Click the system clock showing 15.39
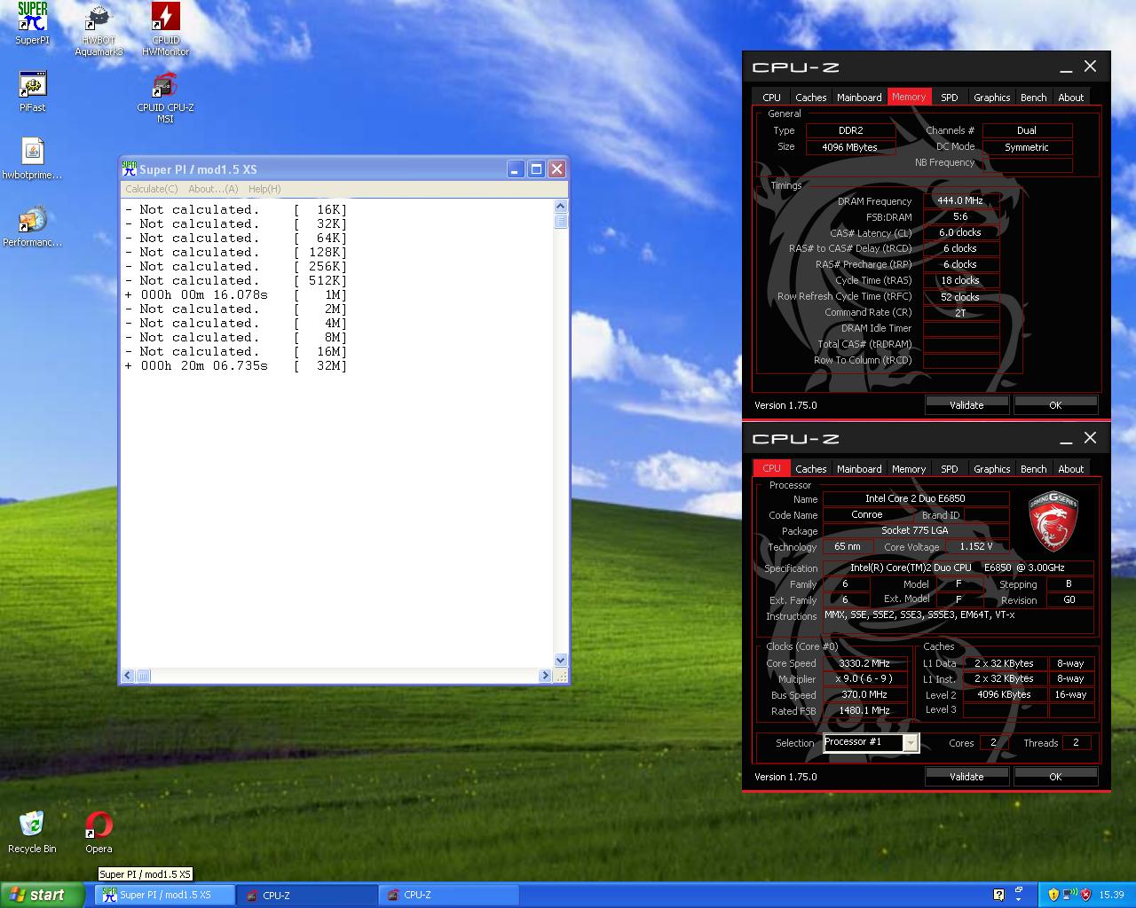 point(1111,895)
